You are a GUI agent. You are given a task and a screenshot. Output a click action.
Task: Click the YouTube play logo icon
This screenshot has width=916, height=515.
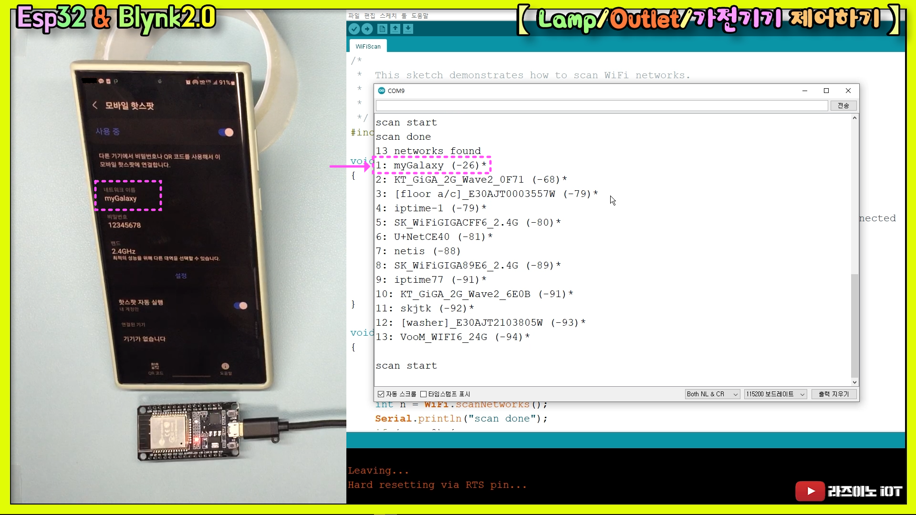click(810, 491)
